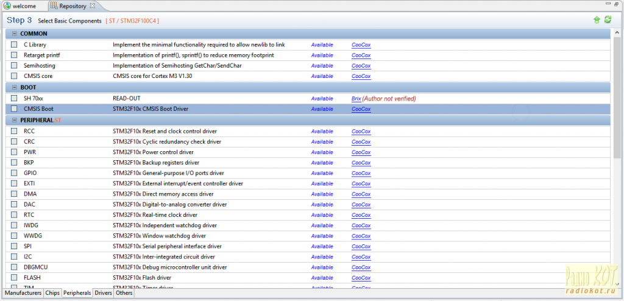The image size is (624, 301).
Task: Open the Brix author link for SH 70xx
Action: (x=356, y=99)
